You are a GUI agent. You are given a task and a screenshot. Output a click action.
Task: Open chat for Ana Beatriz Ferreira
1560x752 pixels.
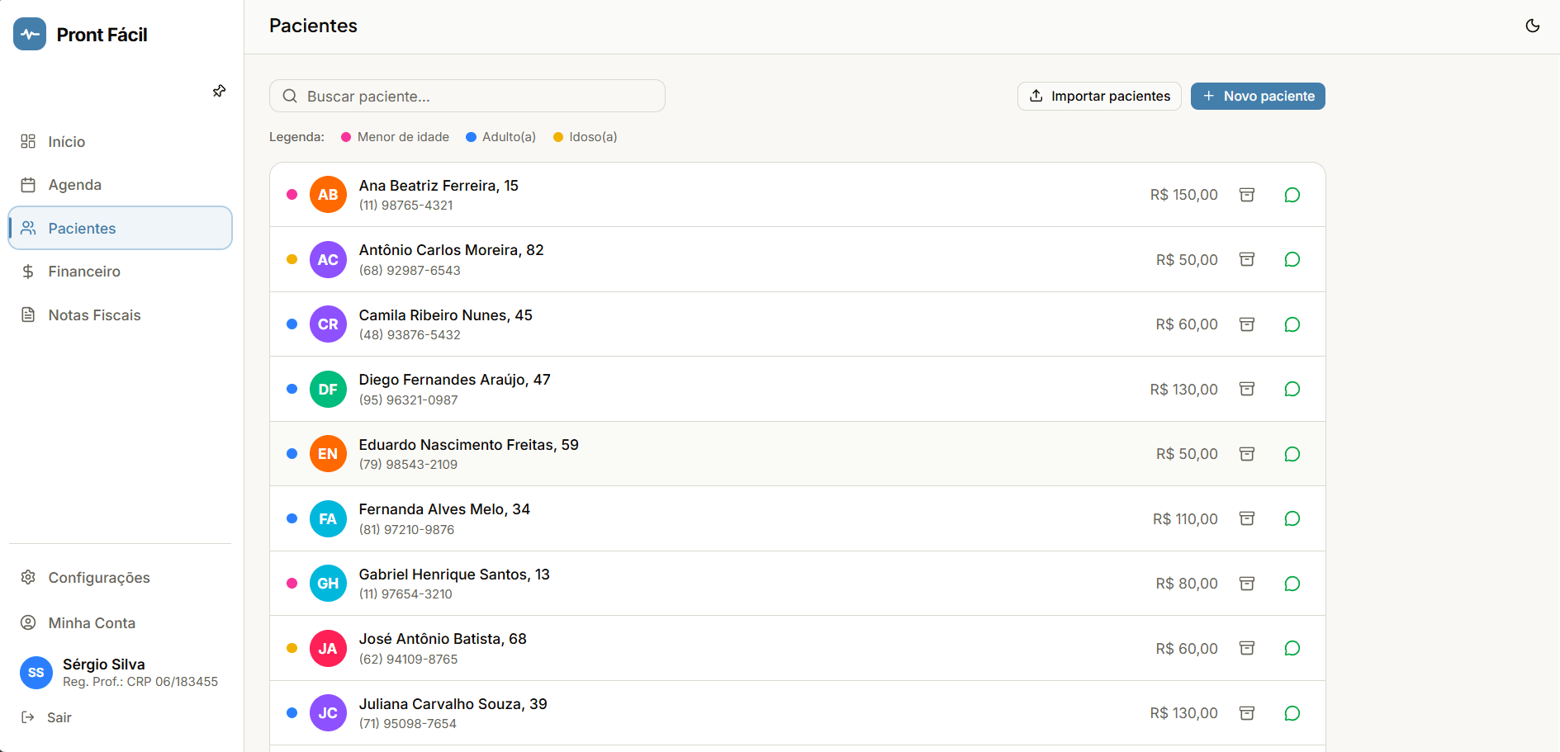(1292, 195)
